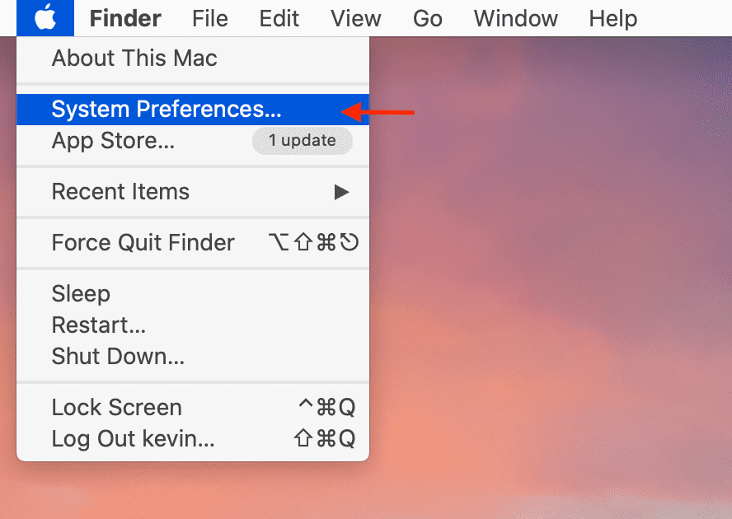This screenshot has height=519, width=732.
Task: Choose Restart from the menu
Action: point(193,325)
